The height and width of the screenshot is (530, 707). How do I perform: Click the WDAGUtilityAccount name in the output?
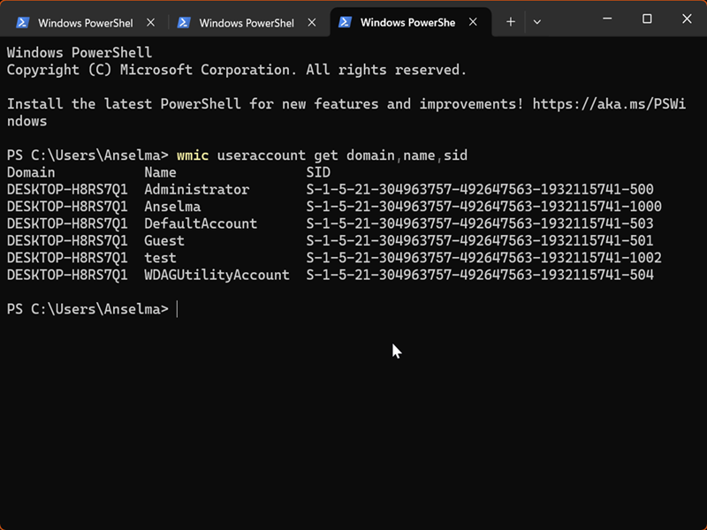(x=217, y=275)
